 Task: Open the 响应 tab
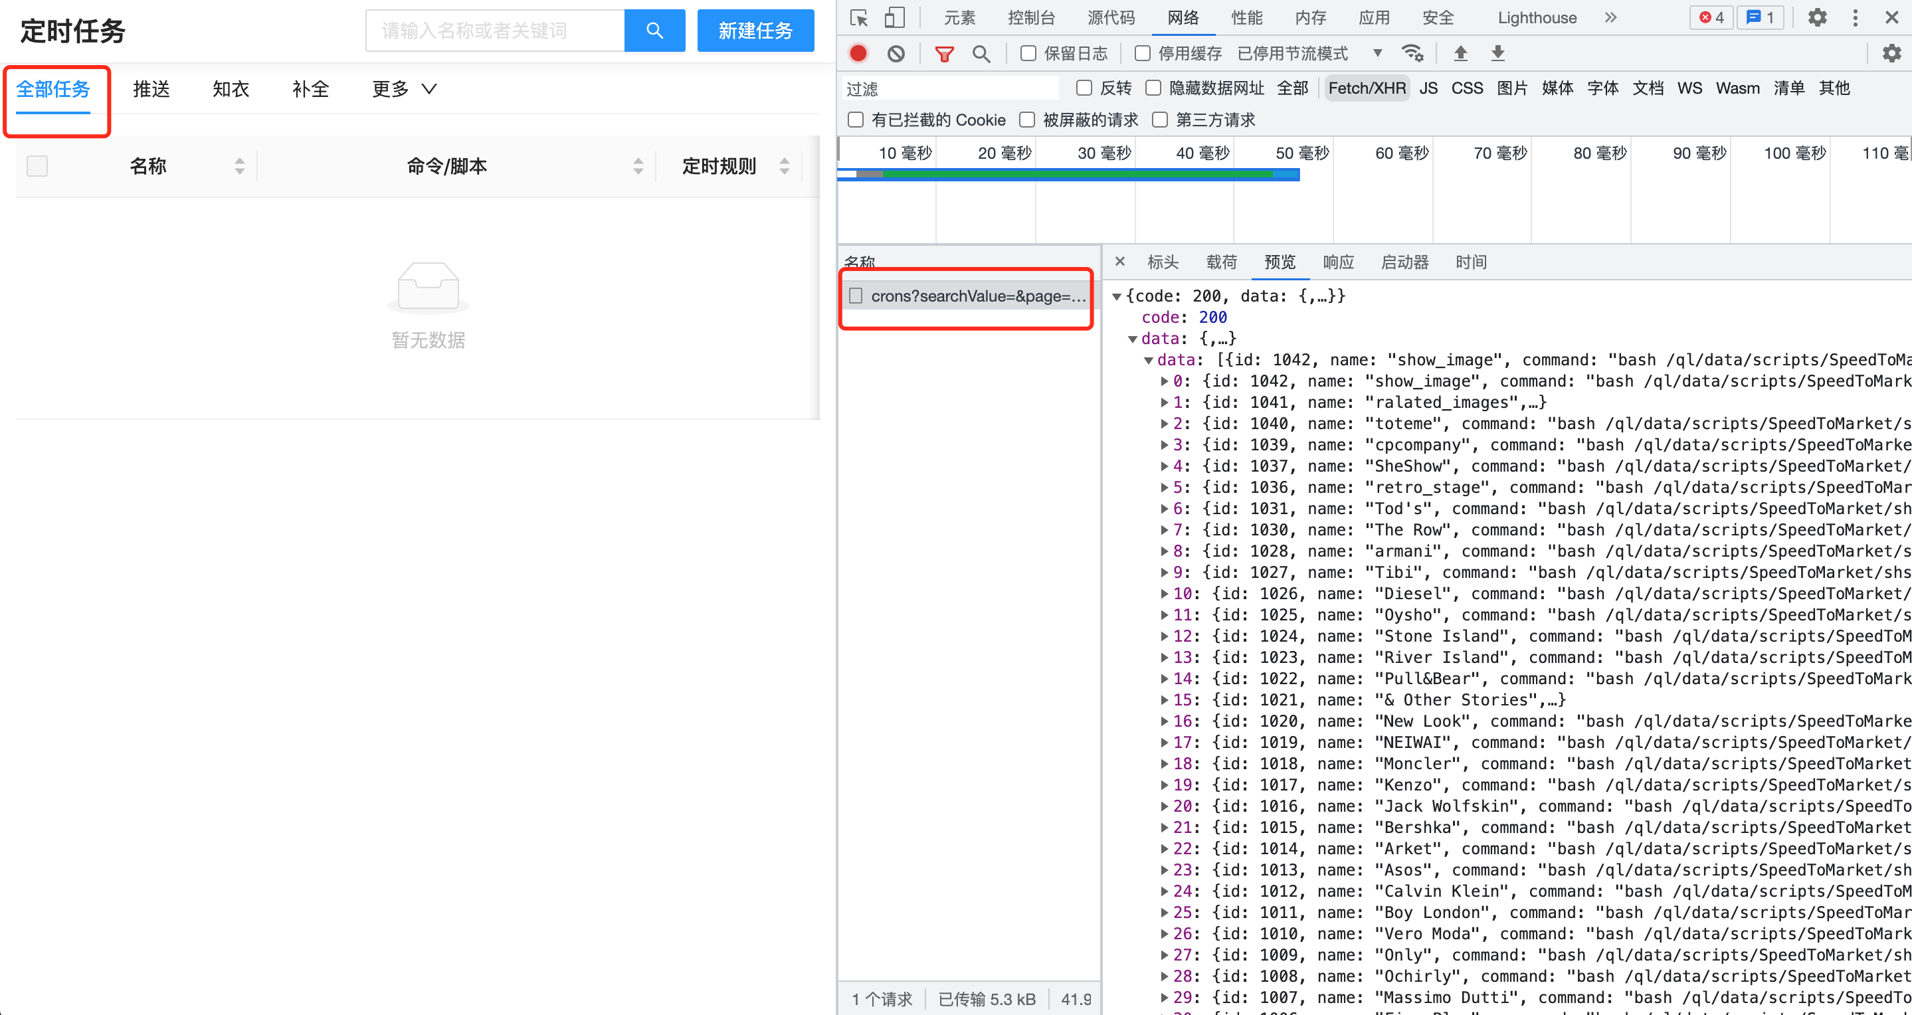tap(1338, 262)
